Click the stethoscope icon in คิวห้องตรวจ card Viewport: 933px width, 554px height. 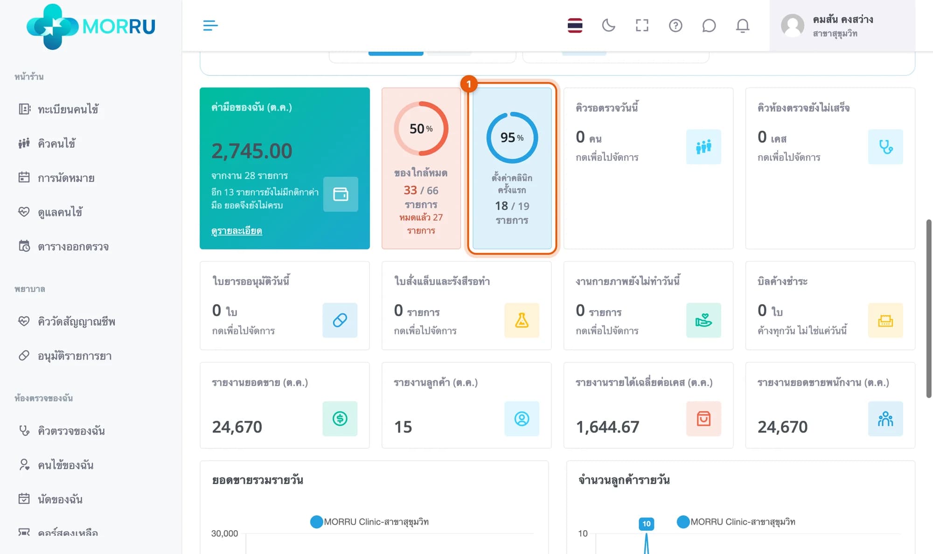pos(885,147)
